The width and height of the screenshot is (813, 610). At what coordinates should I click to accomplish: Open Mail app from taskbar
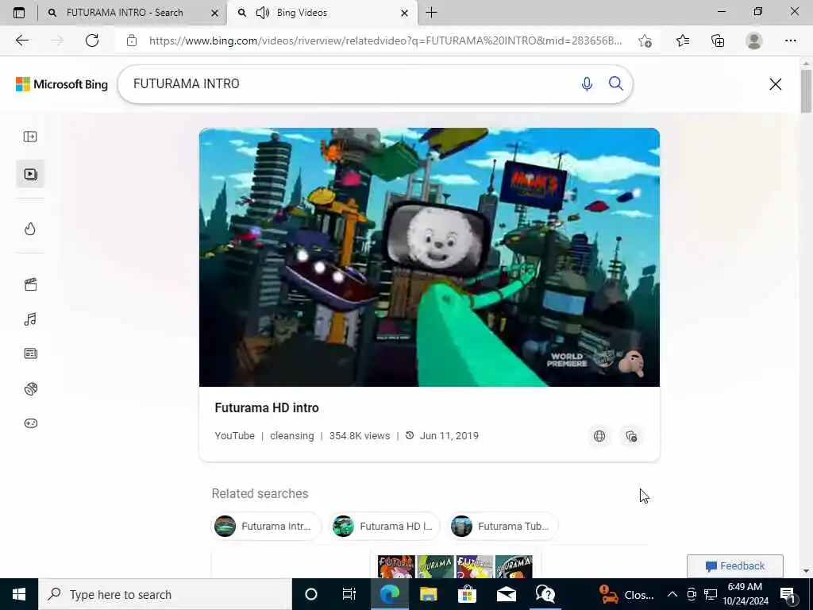506,594
